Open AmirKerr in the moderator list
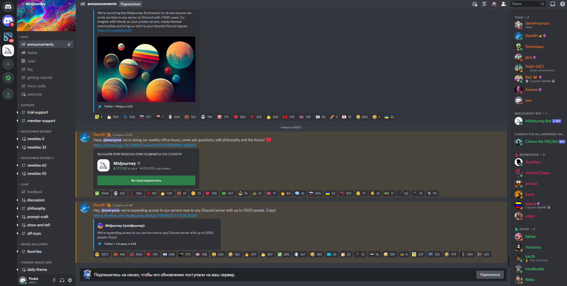 pyautogui.click(x=537, y=162)
